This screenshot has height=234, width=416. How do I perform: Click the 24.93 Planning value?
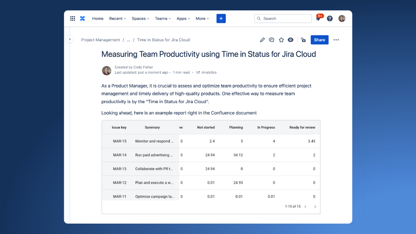[x=238, y=182]
